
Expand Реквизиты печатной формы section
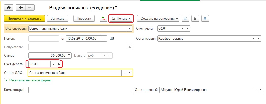(6, 80)
